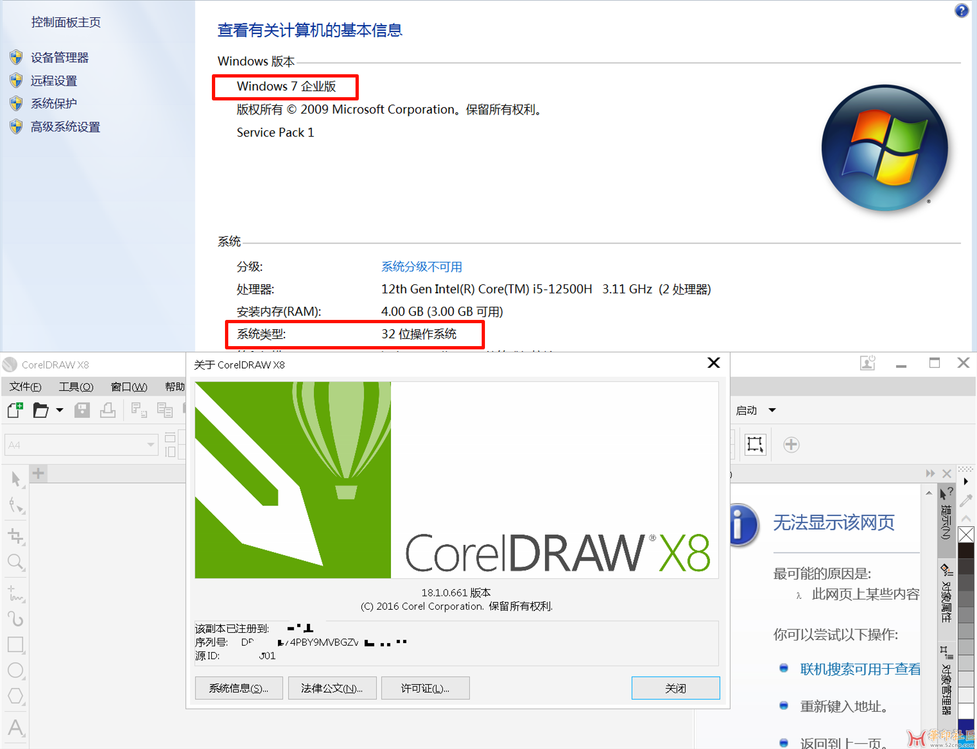Click the Service Pack 1 text
The height and width of the screenshot is (749, 977).
275,133
